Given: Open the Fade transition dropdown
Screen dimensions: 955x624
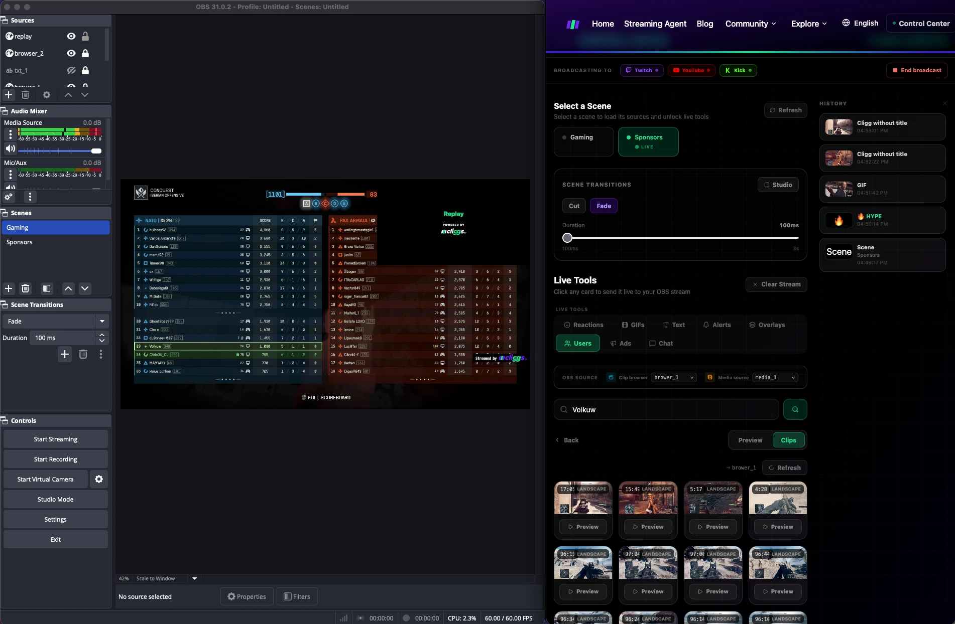Looking at the screenshot, I should [55, 321].
